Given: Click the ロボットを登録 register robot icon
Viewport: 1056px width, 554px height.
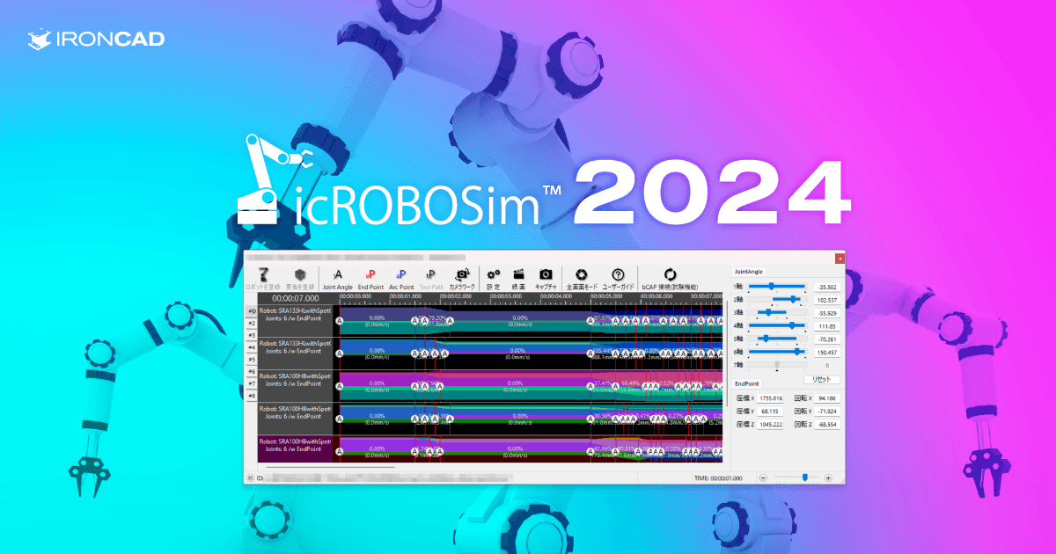Looking at the screenshot, I should (x=263, y=273).
